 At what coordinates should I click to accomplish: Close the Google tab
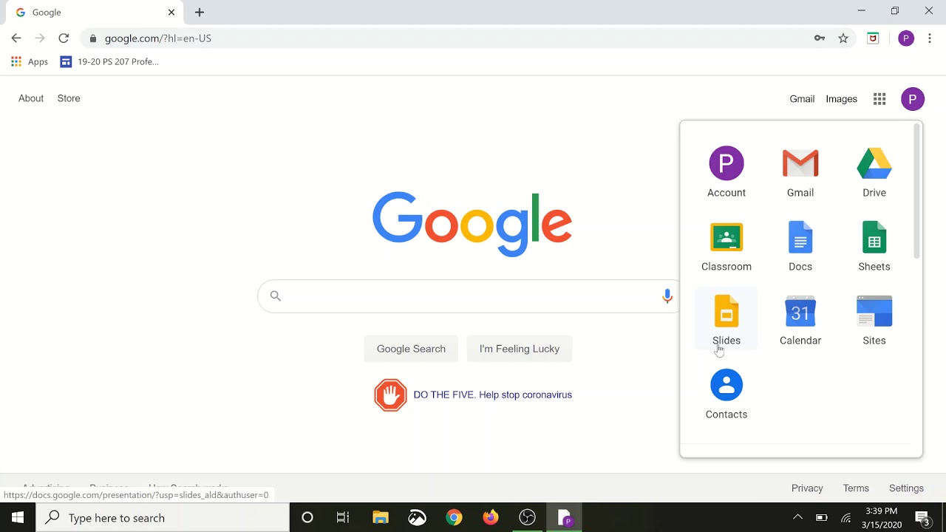tap(171, 13)
